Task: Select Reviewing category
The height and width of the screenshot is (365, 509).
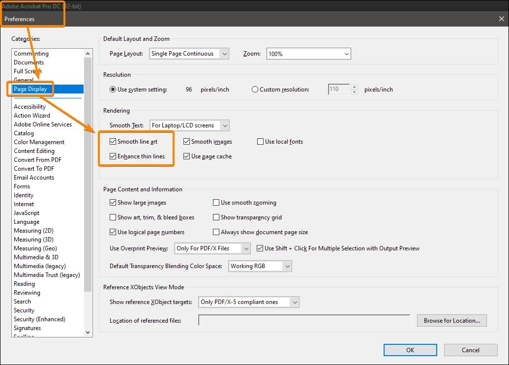Action: [x=27, y=293]
